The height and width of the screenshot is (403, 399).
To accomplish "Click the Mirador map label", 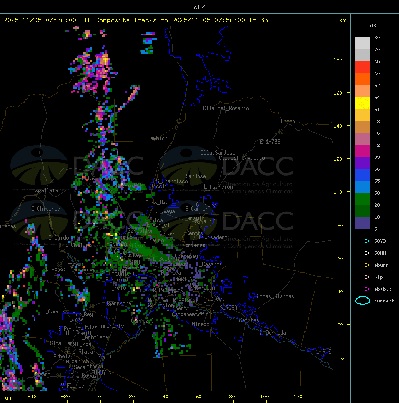I will [202, 324].
